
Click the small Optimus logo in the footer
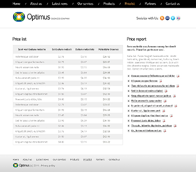[15, 165]
